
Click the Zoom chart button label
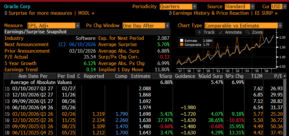click(257, 32)
